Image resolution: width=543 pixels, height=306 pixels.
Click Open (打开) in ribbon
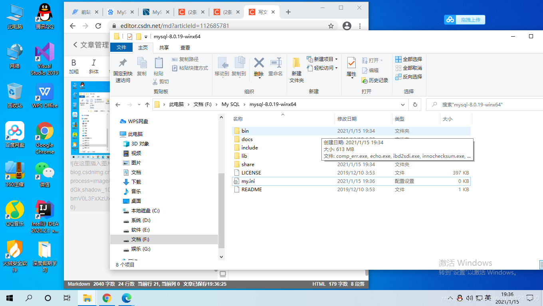coord(372,60)
